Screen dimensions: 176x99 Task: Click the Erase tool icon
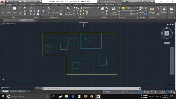[x=43, y=8]
